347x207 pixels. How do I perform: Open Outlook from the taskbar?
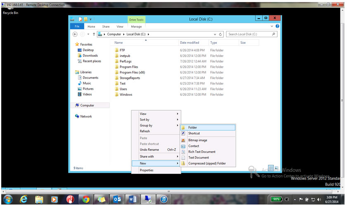coord(117,200)
